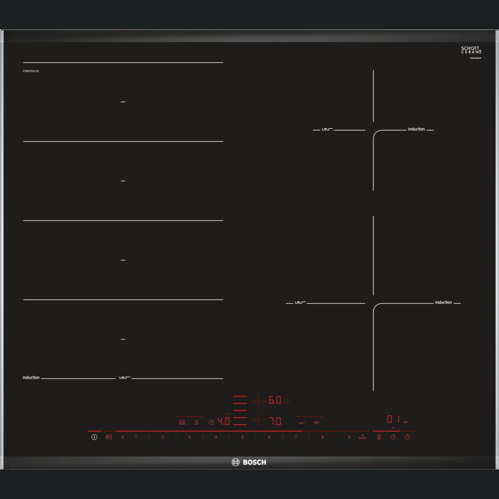Tap the frying sensor symbol on the left flex zone
499x499 pixels.
click(x=124, y=377)
